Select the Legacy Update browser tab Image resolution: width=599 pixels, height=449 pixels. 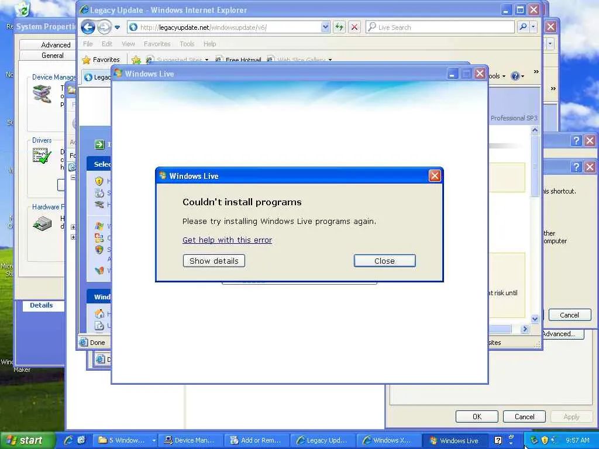click(97, 77)
